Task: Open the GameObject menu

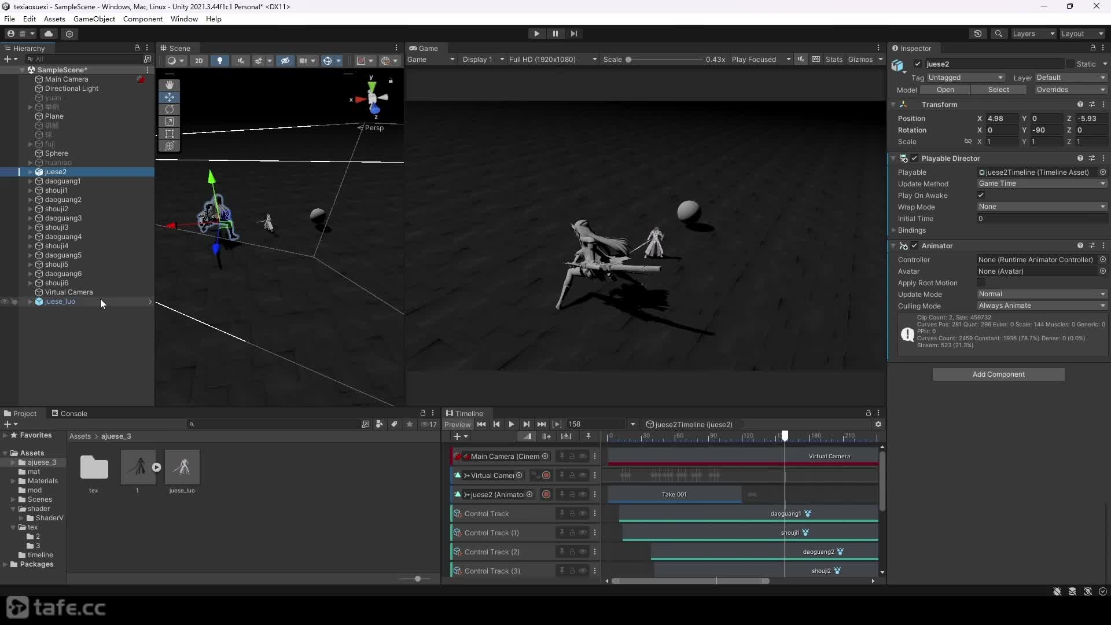Action: pos(94,19)
